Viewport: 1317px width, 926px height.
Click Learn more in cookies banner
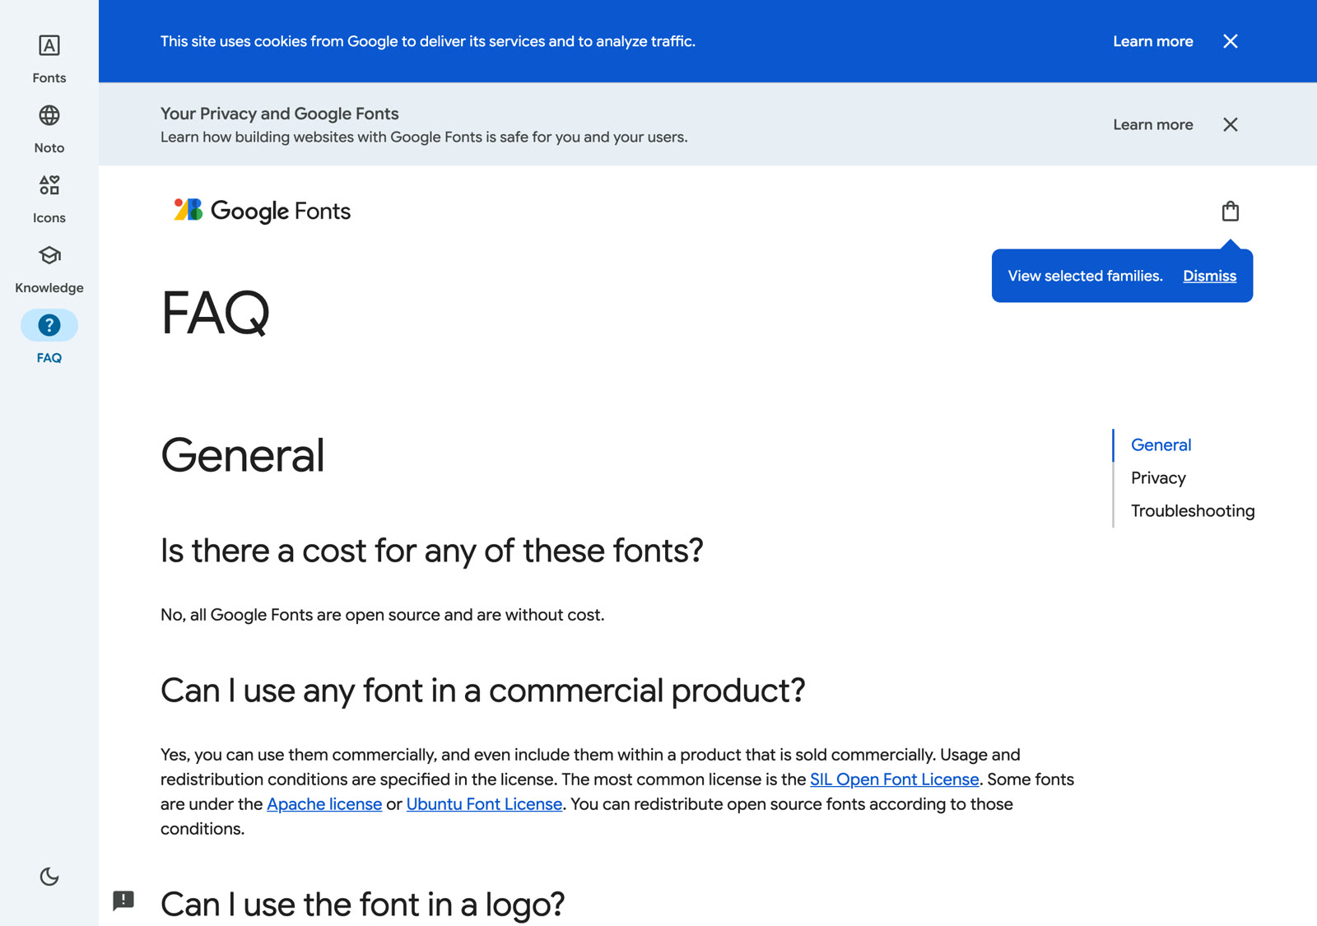[1153, 41]
